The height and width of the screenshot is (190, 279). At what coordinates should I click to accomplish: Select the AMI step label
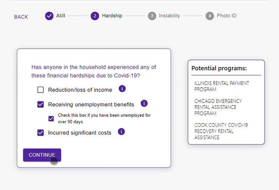coord(61,16)
